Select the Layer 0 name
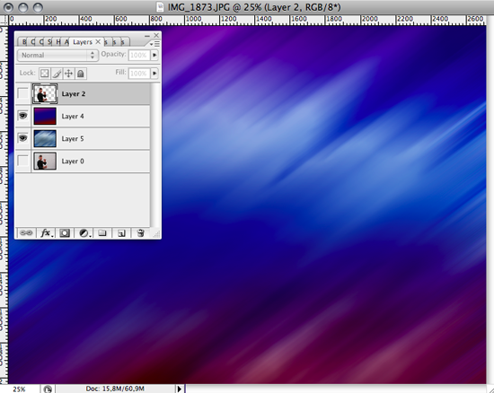This screenshot has height=393, width=494. pos(73,162)
